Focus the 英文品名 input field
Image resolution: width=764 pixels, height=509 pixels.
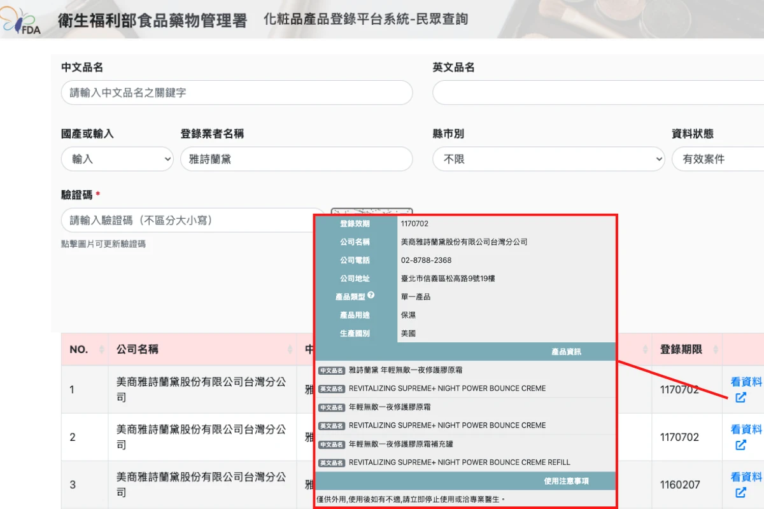pyautogui.click(x=598, y=93)
